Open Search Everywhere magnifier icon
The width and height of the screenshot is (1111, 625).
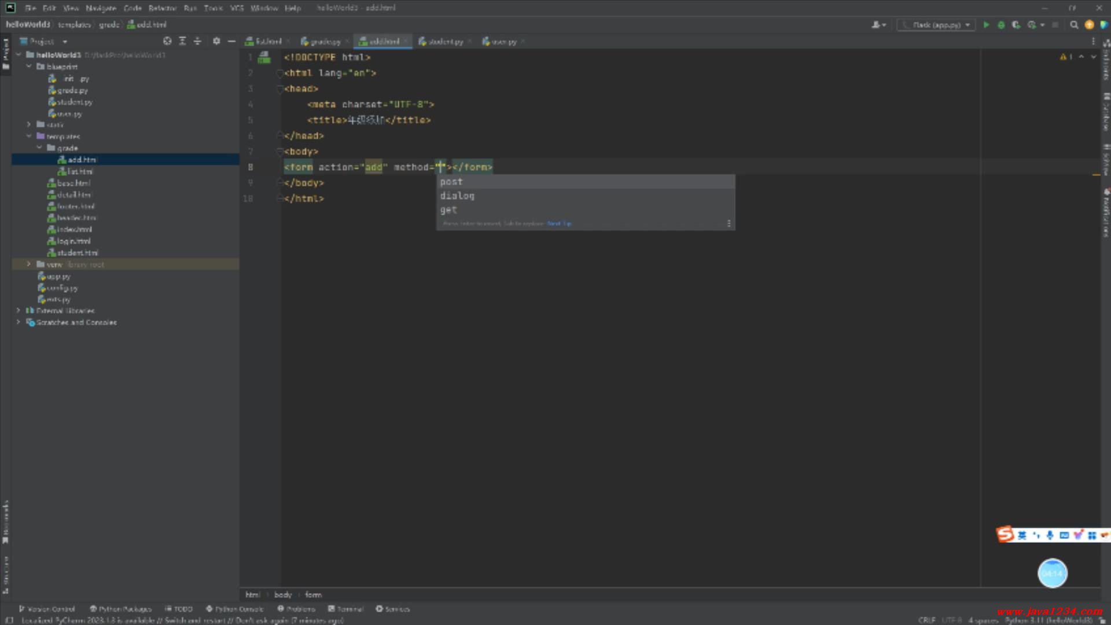pos(1074,25)
